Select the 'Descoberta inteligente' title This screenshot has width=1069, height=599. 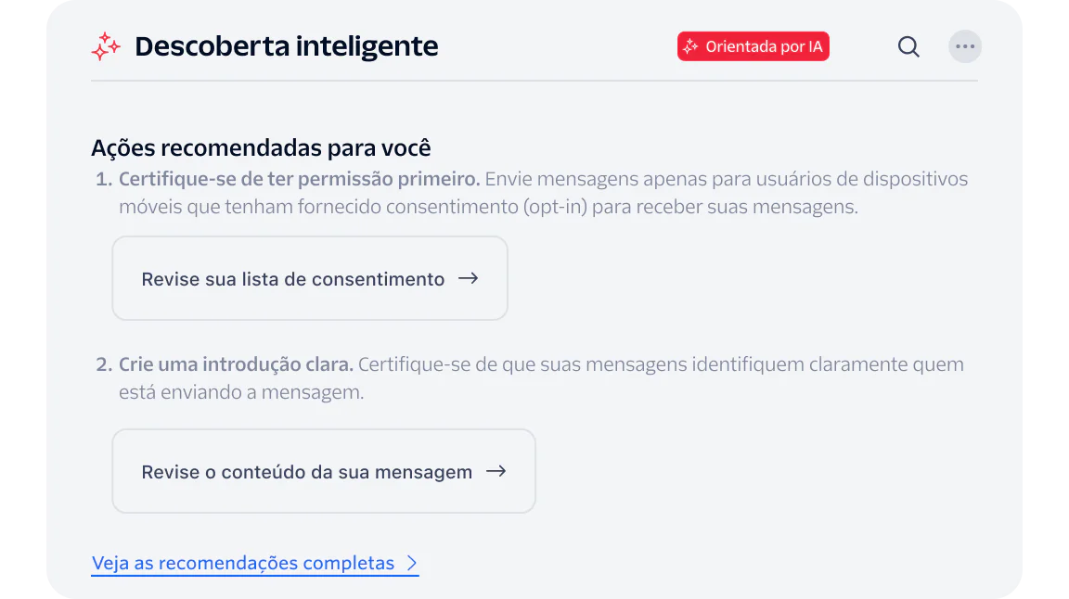[x=287, y=45]
